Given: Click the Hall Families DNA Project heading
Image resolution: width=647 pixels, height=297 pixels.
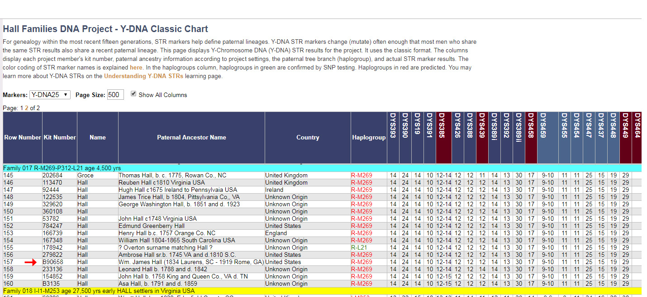Looking at the screenshot, I should click(x=105, y=29).
